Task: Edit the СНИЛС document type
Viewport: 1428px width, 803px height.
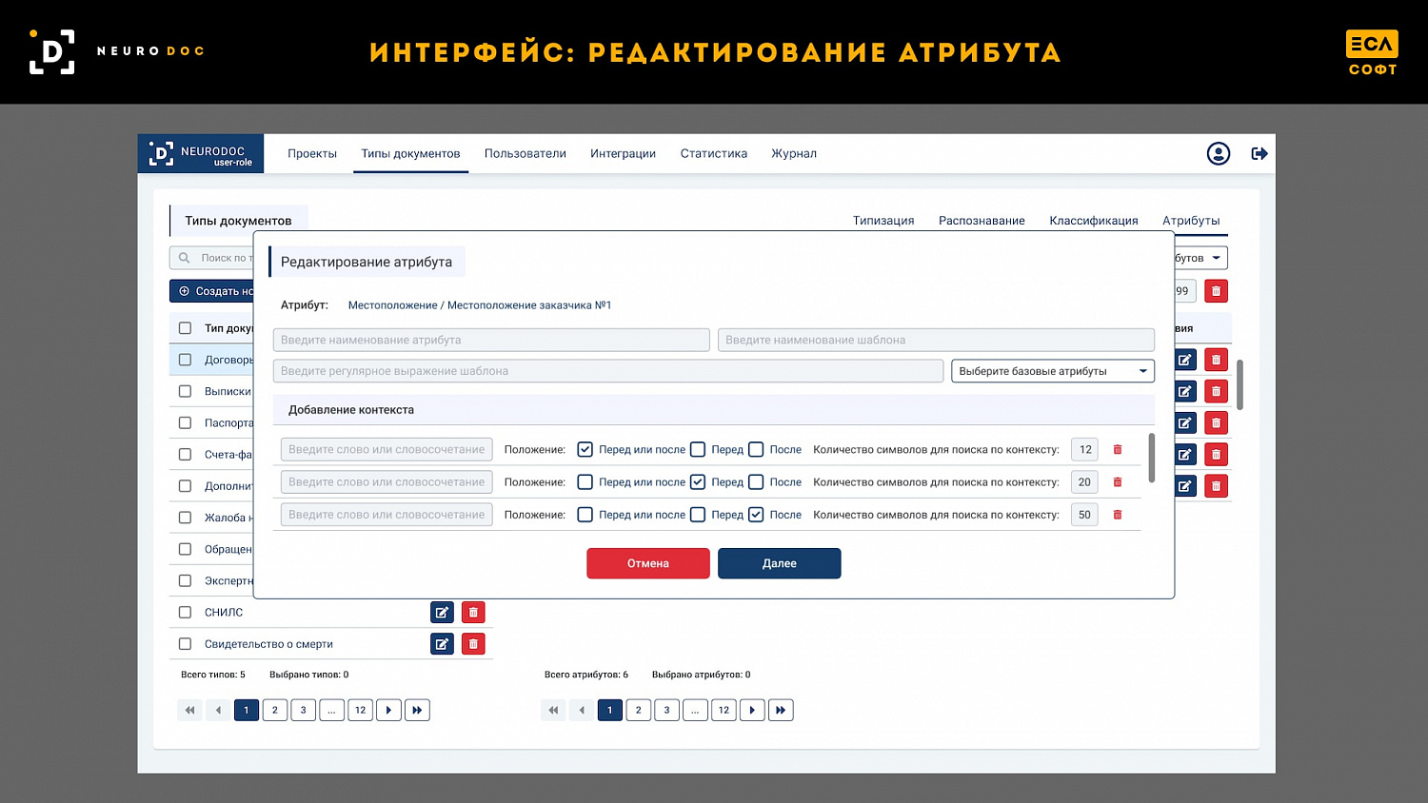Action: (442, 613)
